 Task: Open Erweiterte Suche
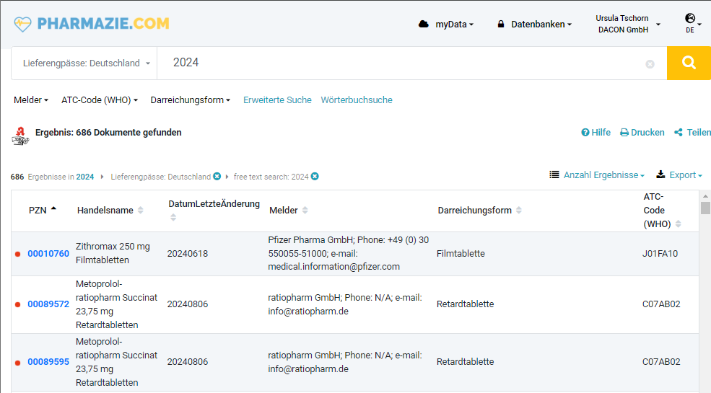coord(277,100)
